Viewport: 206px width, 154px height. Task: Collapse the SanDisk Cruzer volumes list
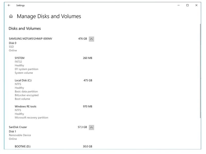coord(91,127)
